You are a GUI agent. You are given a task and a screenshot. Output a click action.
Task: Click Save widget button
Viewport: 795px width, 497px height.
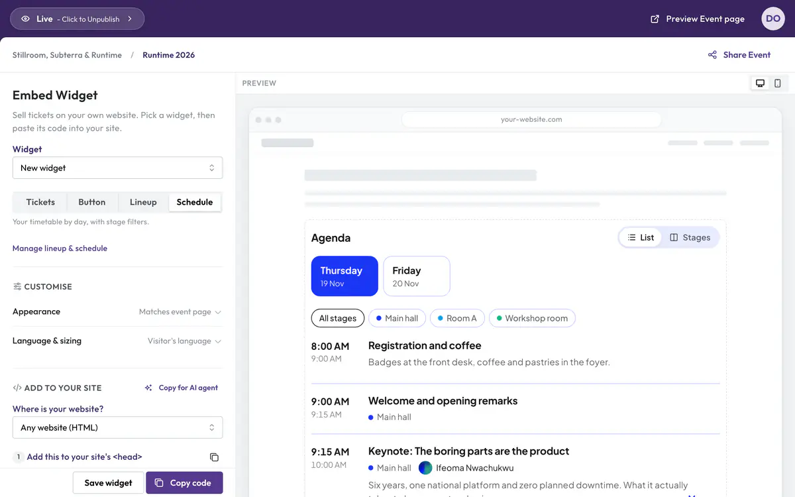point(108,482)
